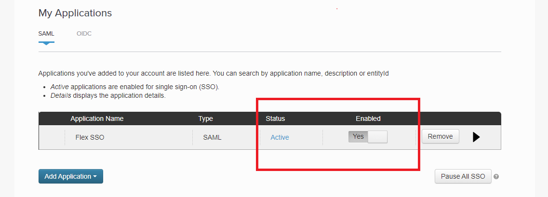The height and width of the screenshot is (197, 548).
Task: Open the Active status link
Action: pos(280,137)
